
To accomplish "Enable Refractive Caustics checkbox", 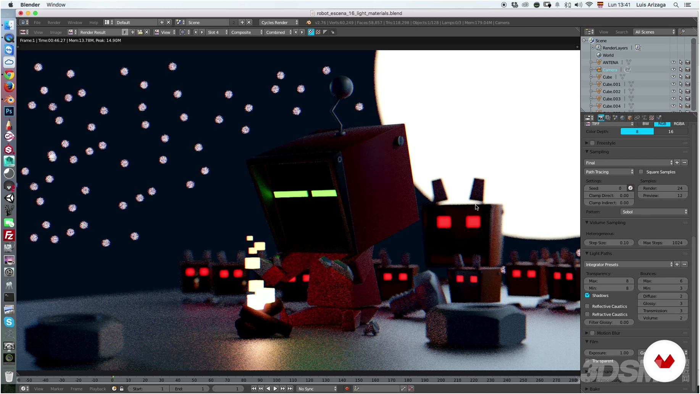I will [587, 314].
